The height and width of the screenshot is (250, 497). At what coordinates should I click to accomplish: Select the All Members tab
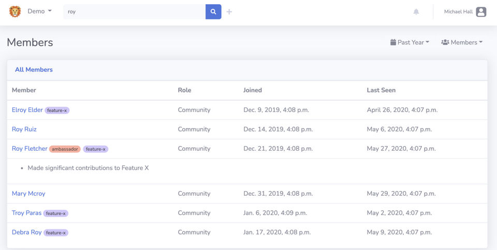[34, 70]
